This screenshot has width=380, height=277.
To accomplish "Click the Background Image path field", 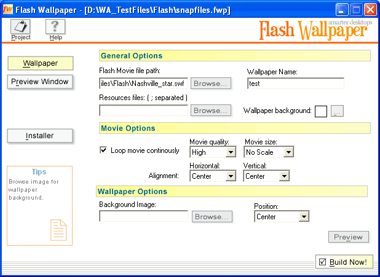I will 144,216.
